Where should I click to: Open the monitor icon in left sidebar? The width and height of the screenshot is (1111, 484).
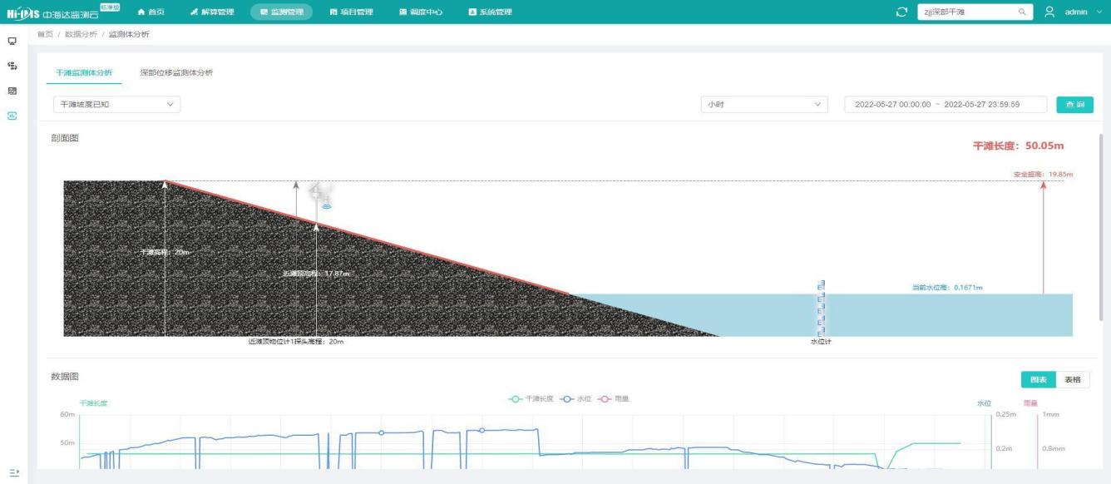13,41
